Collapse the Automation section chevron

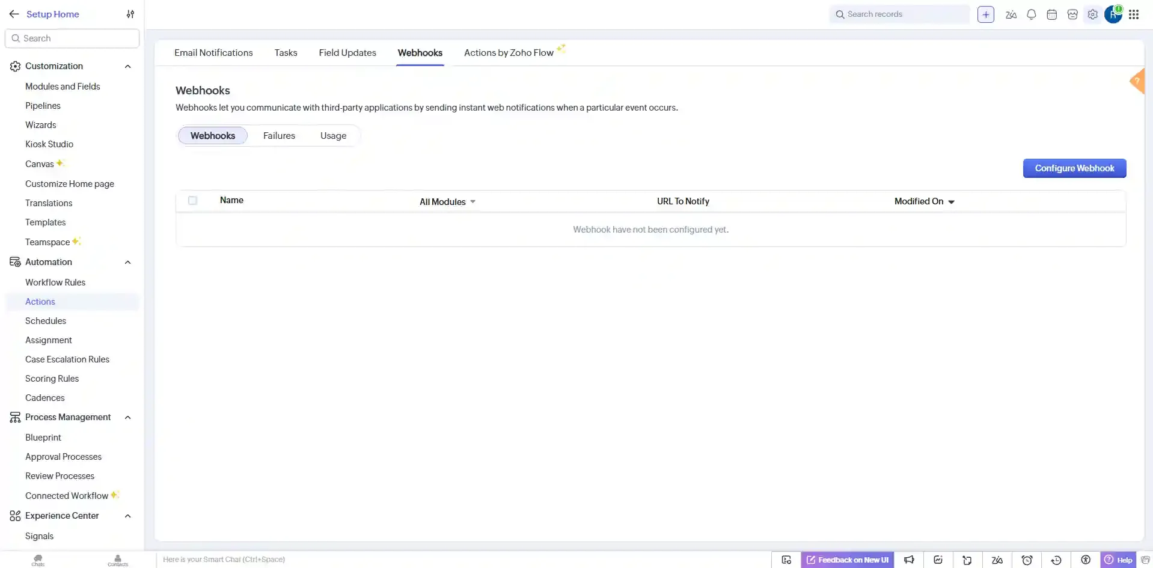pos(127,262)
